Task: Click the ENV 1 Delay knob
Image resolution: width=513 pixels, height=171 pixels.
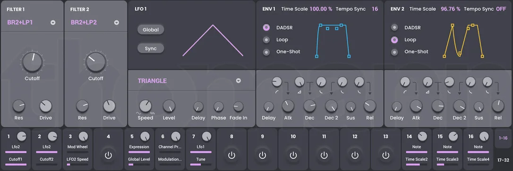Action: 269,107
